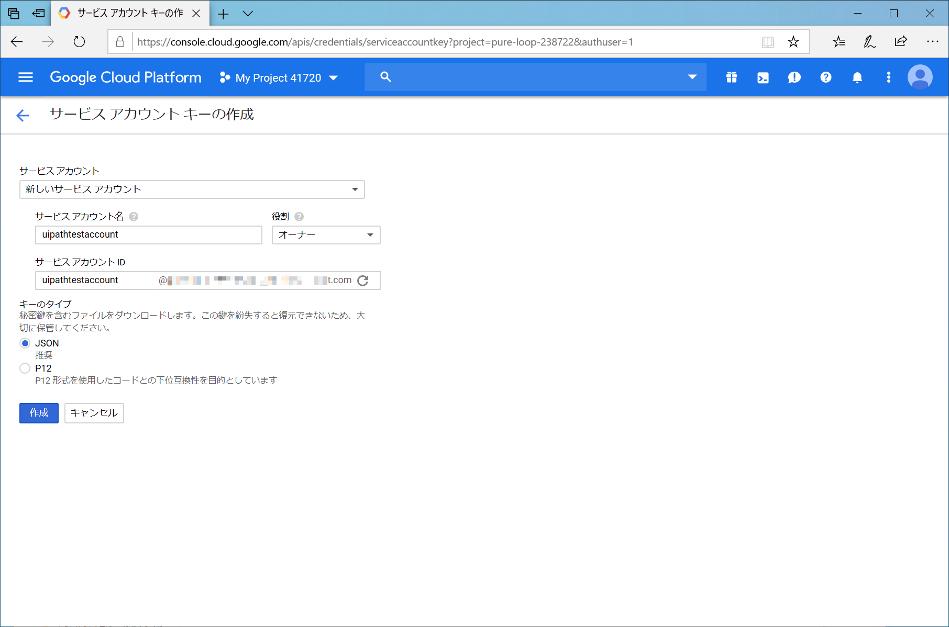Select the JSON key type
Image resolution: width=949 pixels, height=627 pixels.
point(25,343)
